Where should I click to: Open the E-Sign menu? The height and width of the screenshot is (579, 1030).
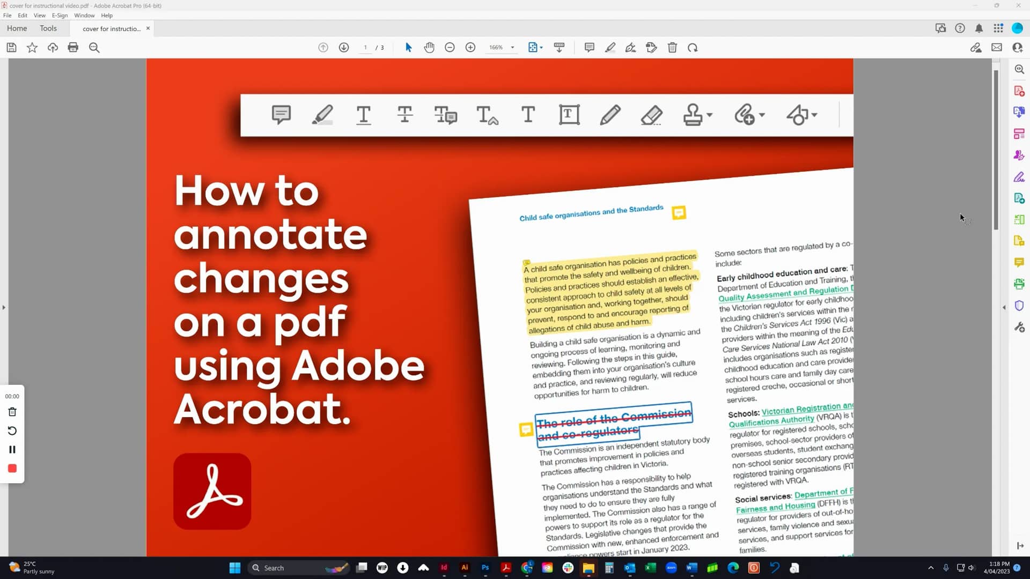(60, 15)
